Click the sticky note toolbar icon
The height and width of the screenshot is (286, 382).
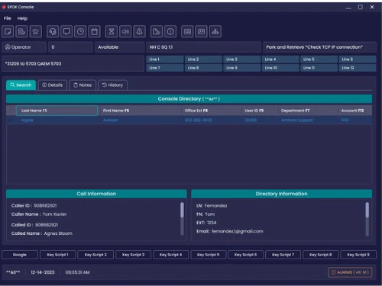(x=8, y=31)
